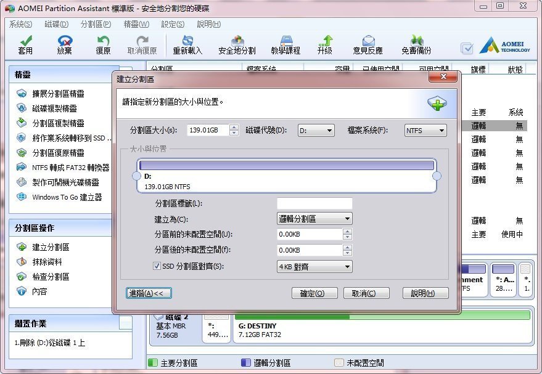Click the checkmark icon beside the AOMEI logo
The height and width of the screenshot is (374, 542).
coord(467,48)
